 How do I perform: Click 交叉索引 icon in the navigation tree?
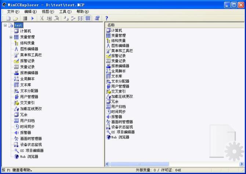(x=16, y=103)
